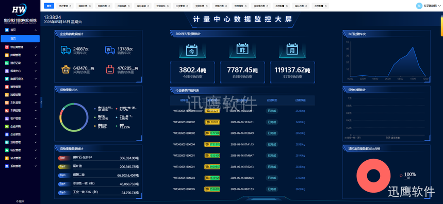Open the 货物管理 sidebar icon
Viewport: 443px width, 204px height.
pyautogui.click(x=7, y=142)
